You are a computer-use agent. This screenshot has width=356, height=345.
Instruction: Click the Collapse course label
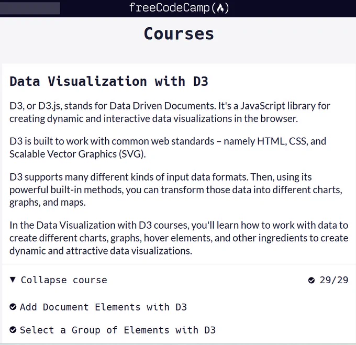pos(64,280)
